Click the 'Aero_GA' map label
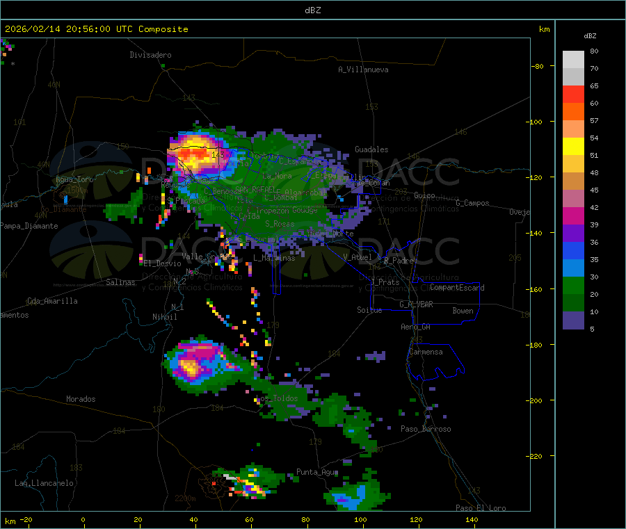The image size is (626, 529). click(x=416, y=327)
